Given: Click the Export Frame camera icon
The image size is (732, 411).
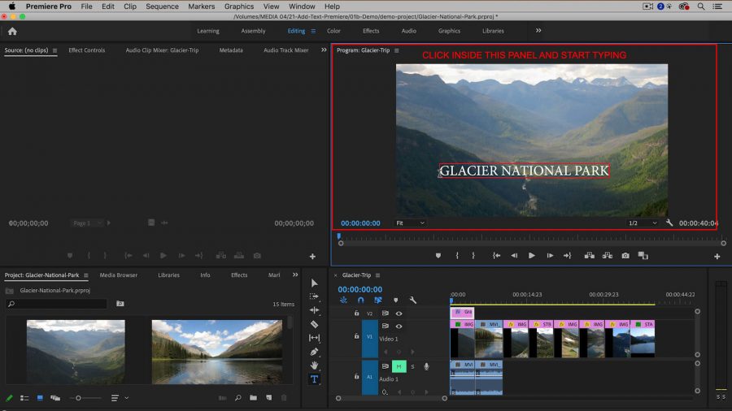Looking at the screenshot, I should coord(625,256).
